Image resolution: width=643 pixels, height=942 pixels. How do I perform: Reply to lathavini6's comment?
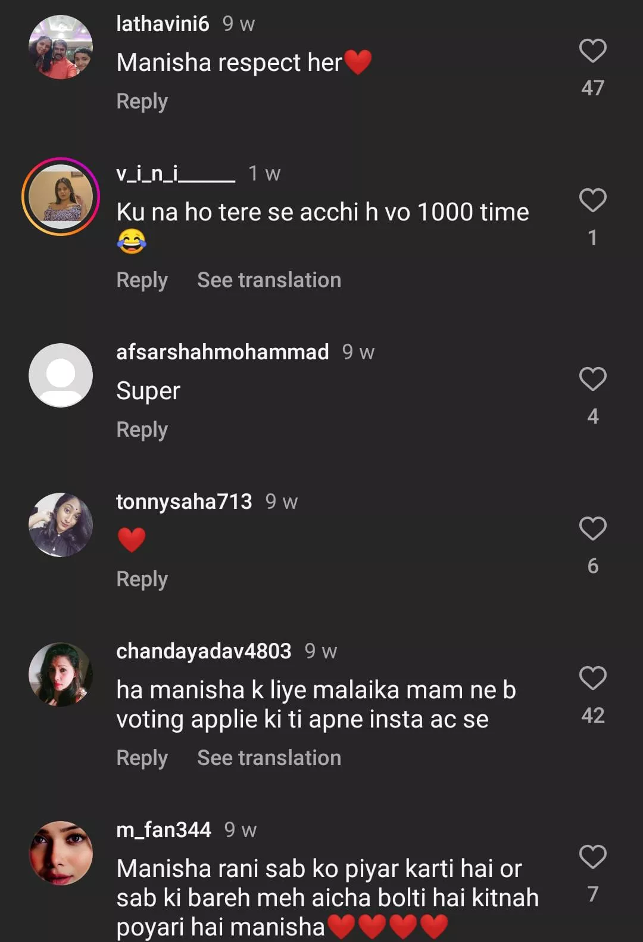click(142, 101)
